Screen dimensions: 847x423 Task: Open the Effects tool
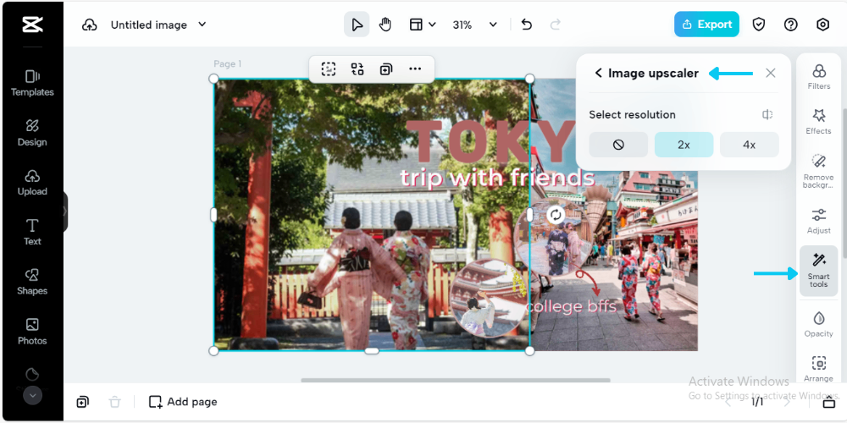pos(819,121)
